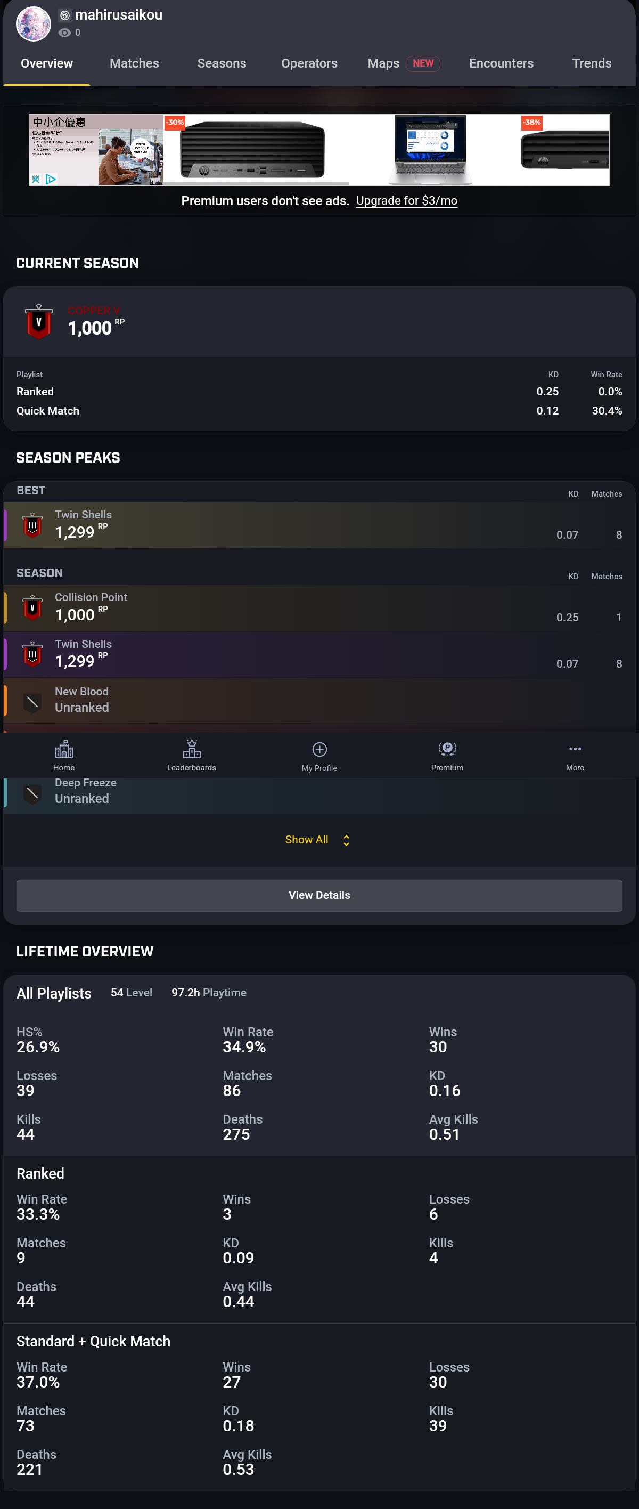Click the eye views icon under username
Viewport: 639px width, 1509px height.
coord(64,33)
